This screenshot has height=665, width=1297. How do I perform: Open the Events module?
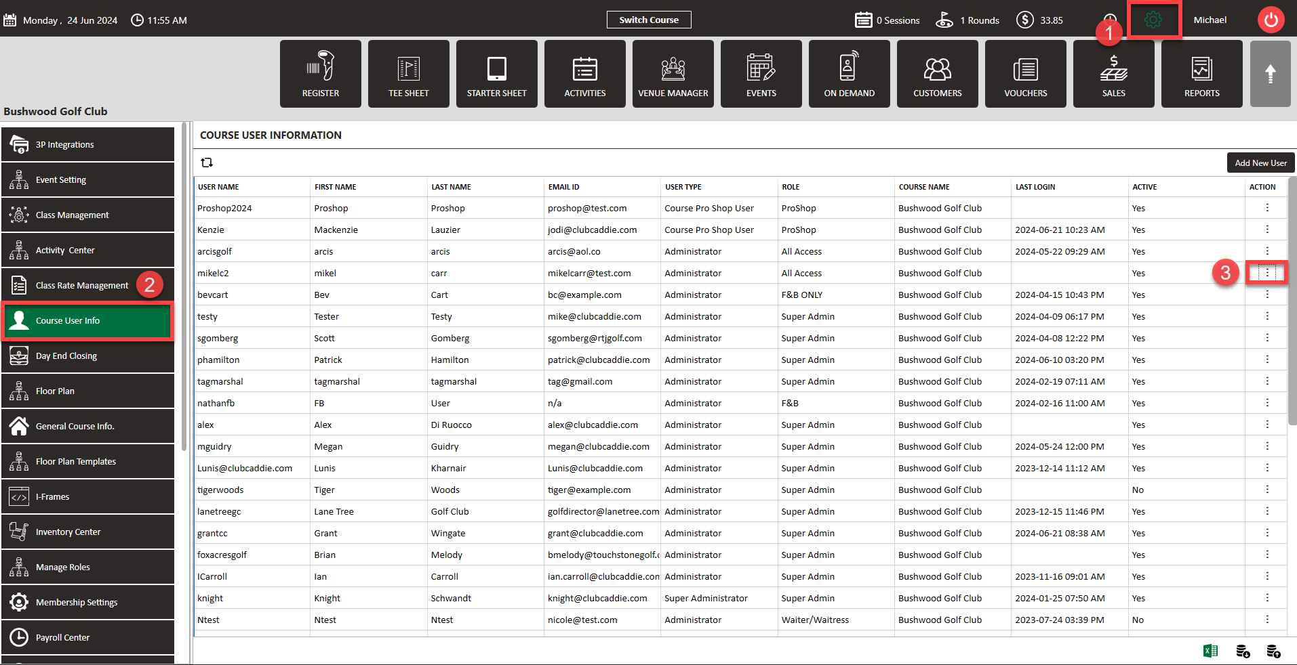click(761, 74)
